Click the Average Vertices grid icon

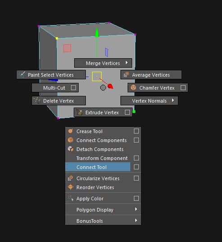coord(126,74)
